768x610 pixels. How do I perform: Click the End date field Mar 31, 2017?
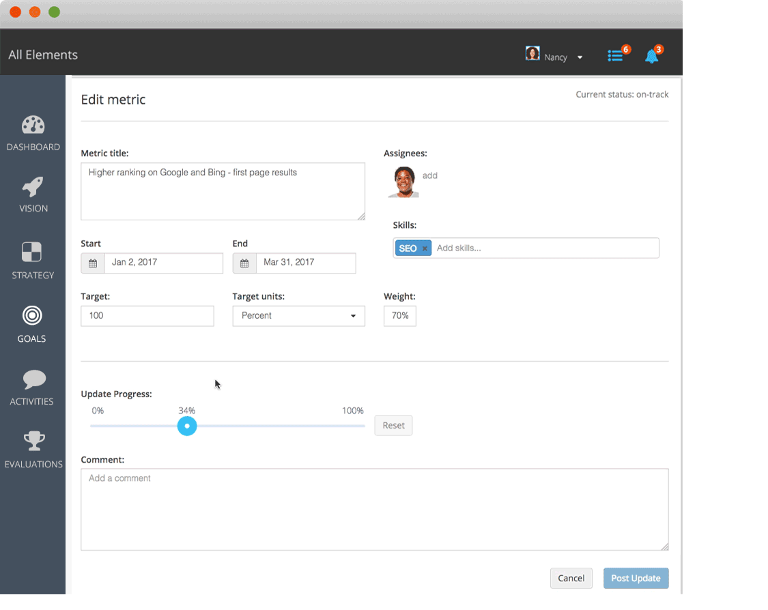[x=306, y=263]
